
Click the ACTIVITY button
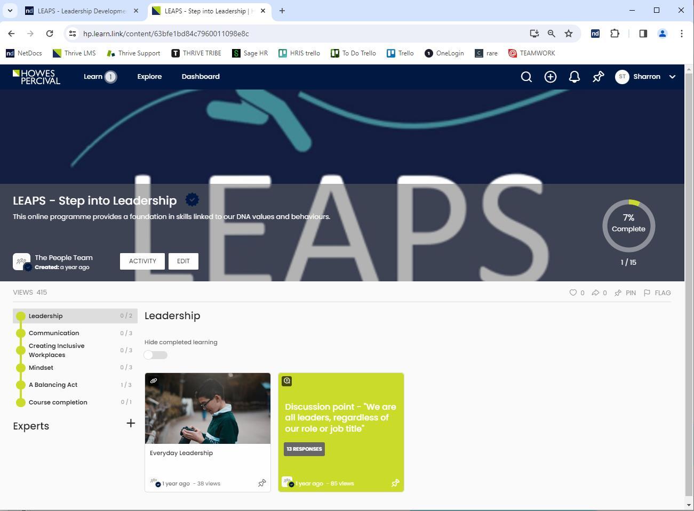pos(142,261)
